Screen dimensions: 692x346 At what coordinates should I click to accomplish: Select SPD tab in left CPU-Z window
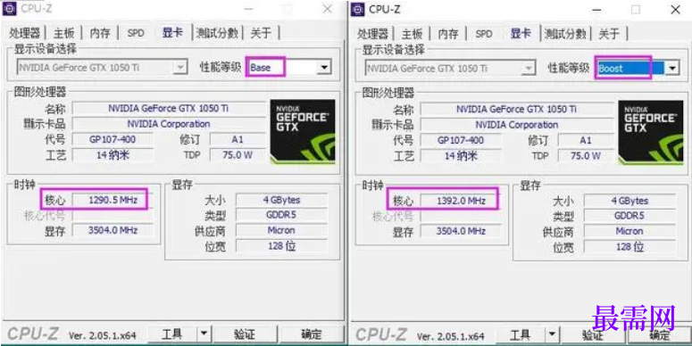136,33
